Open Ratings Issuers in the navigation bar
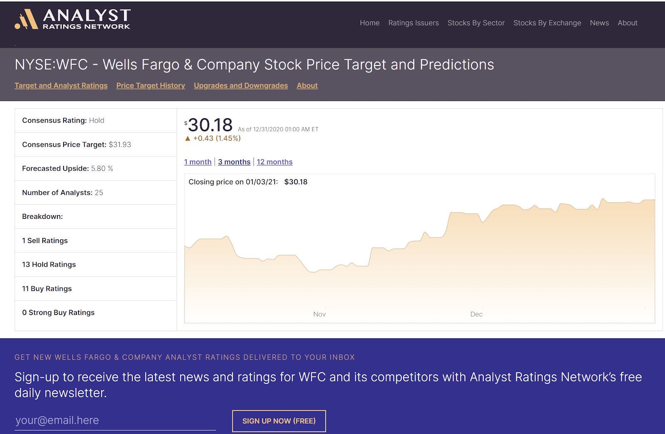665x434 pixels. (x=414, y=23)
